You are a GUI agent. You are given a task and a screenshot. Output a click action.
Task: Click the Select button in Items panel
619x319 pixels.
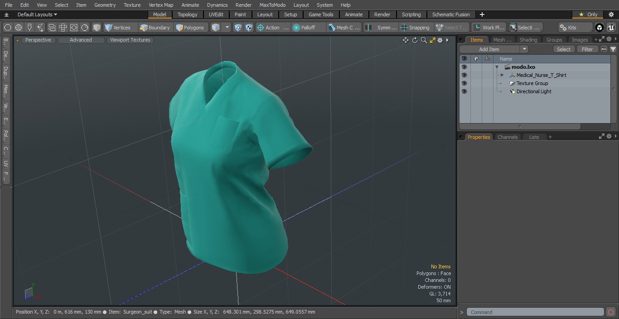click(x=564, y=49)
